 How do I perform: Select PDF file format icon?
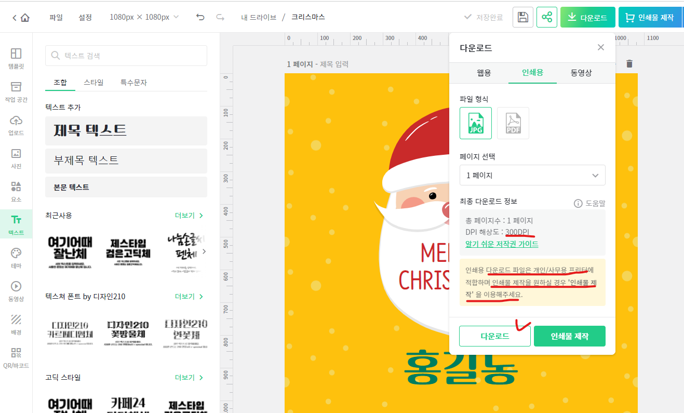coord(513,123)
